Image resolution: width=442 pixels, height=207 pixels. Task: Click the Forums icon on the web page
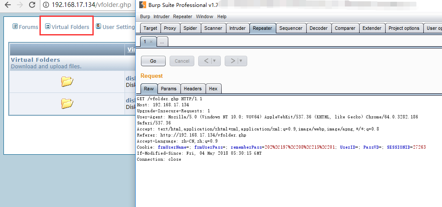15,26
